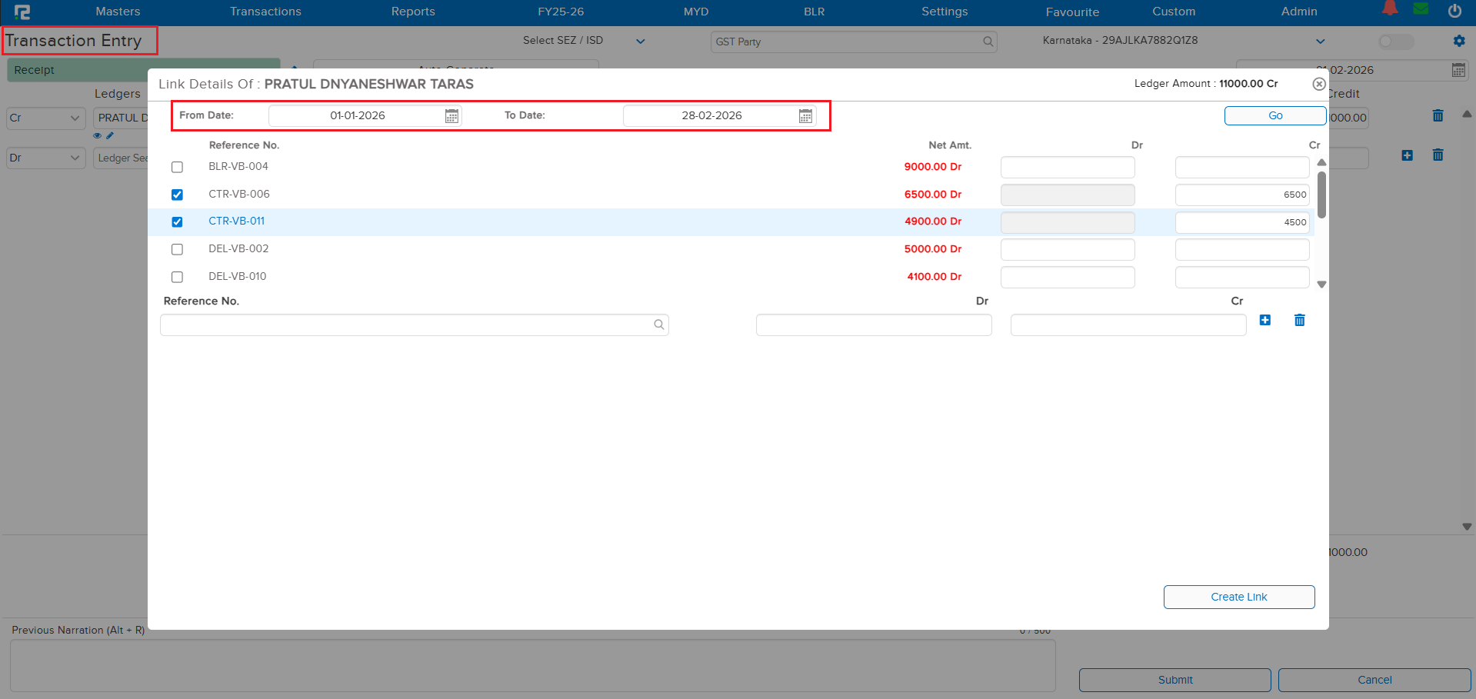Add a new reference row with the plus icon
This screenshot has width=1476, height=699.
pyautogui.click(x=1265, y=320)
